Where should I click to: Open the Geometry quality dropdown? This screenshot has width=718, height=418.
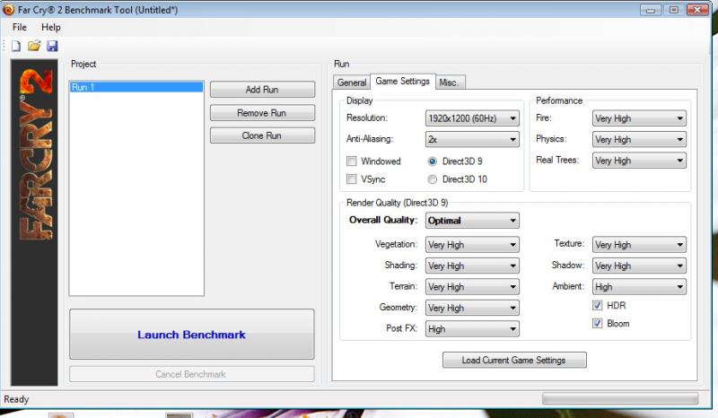click(472, 308)
